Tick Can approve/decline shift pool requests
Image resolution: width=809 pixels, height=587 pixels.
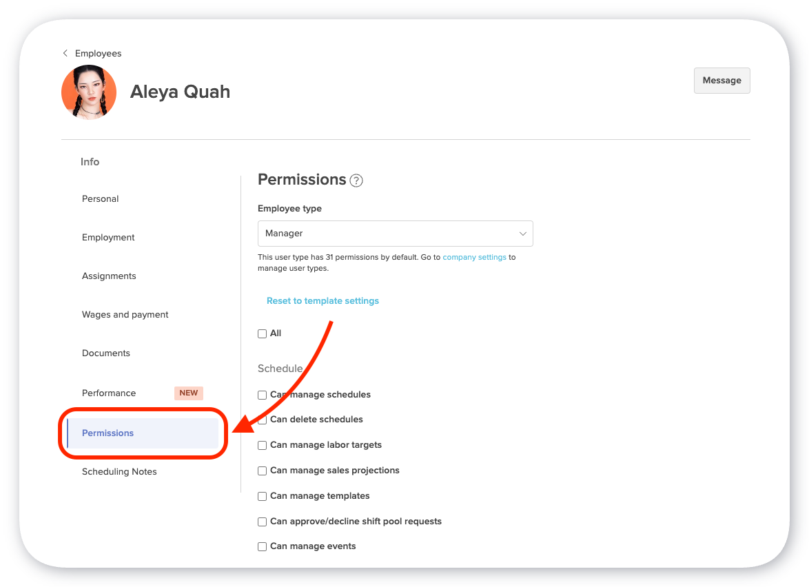pyautogui.click(x=262, y=522)
